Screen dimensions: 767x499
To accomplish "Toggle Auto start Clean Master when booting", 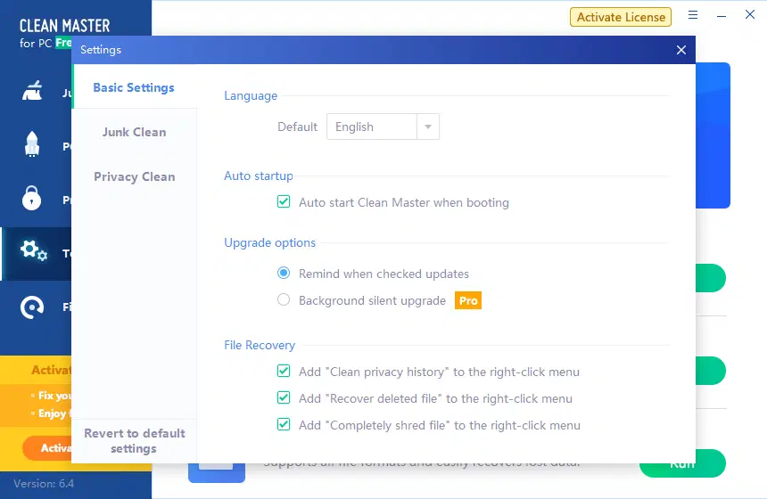I will (284, 202).
